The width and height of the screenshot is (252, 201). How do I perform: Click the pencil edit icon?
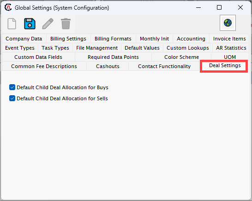pyautogui.click(x=48, y=24)
